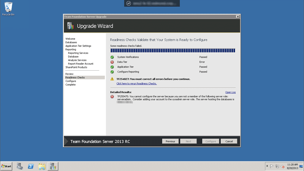Click the TF255475 error message text

(x=176, y=99)
